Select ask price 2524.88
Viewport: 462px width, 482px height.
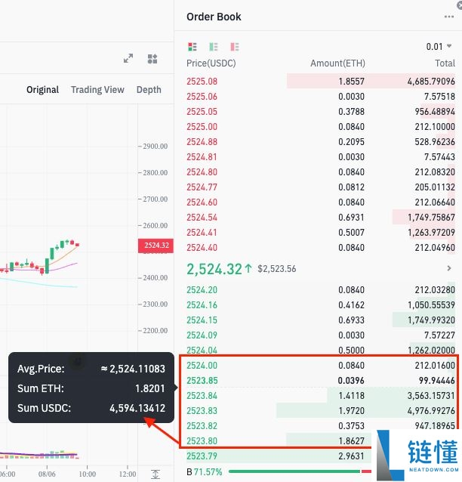(202, 142)
